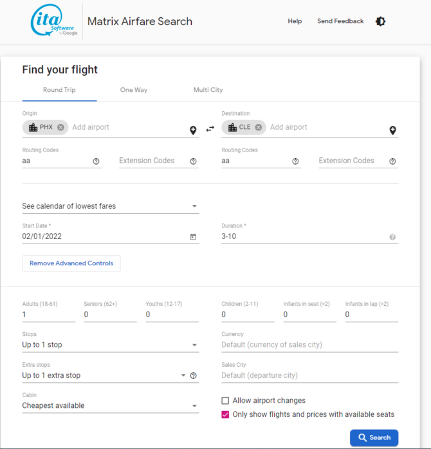This screenshot has width=431, height=449.
Task: Open the Stops dropdown
Action: tap(111, 345)
